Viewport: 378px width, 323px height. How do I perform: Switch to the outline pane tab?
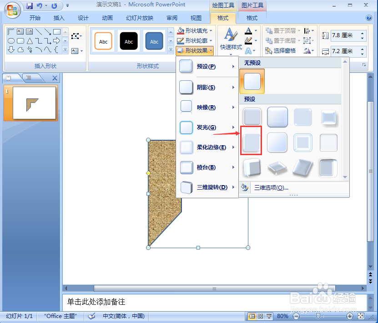click(x=29, y=78)
